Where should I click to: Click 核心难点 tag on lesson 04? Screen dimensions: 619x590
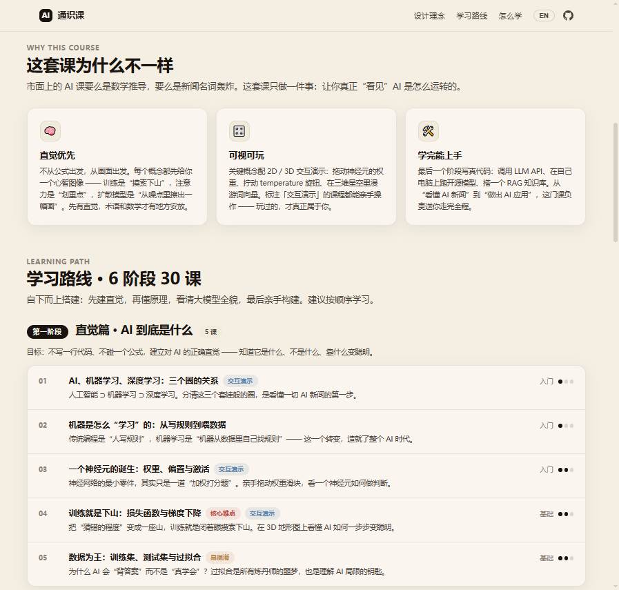point(223,513)
